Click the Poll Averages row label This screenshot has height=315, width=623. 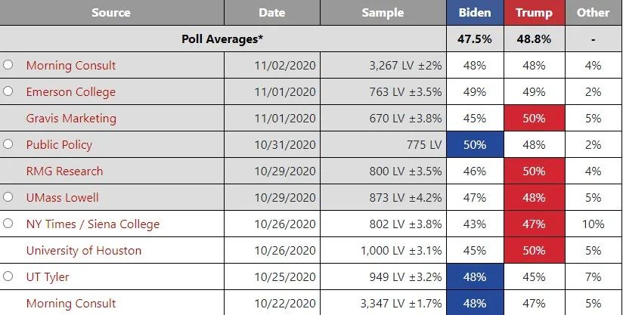point(222,39)
